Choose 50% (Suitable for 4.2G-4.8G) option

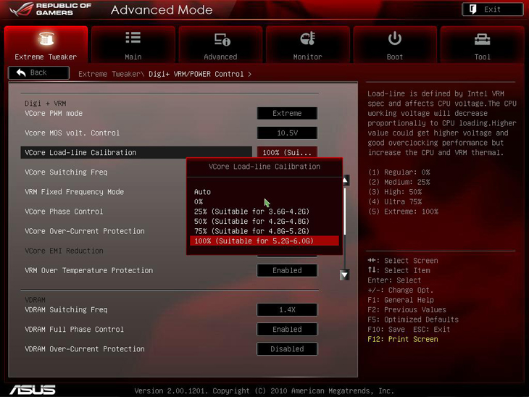click(251, 222)
